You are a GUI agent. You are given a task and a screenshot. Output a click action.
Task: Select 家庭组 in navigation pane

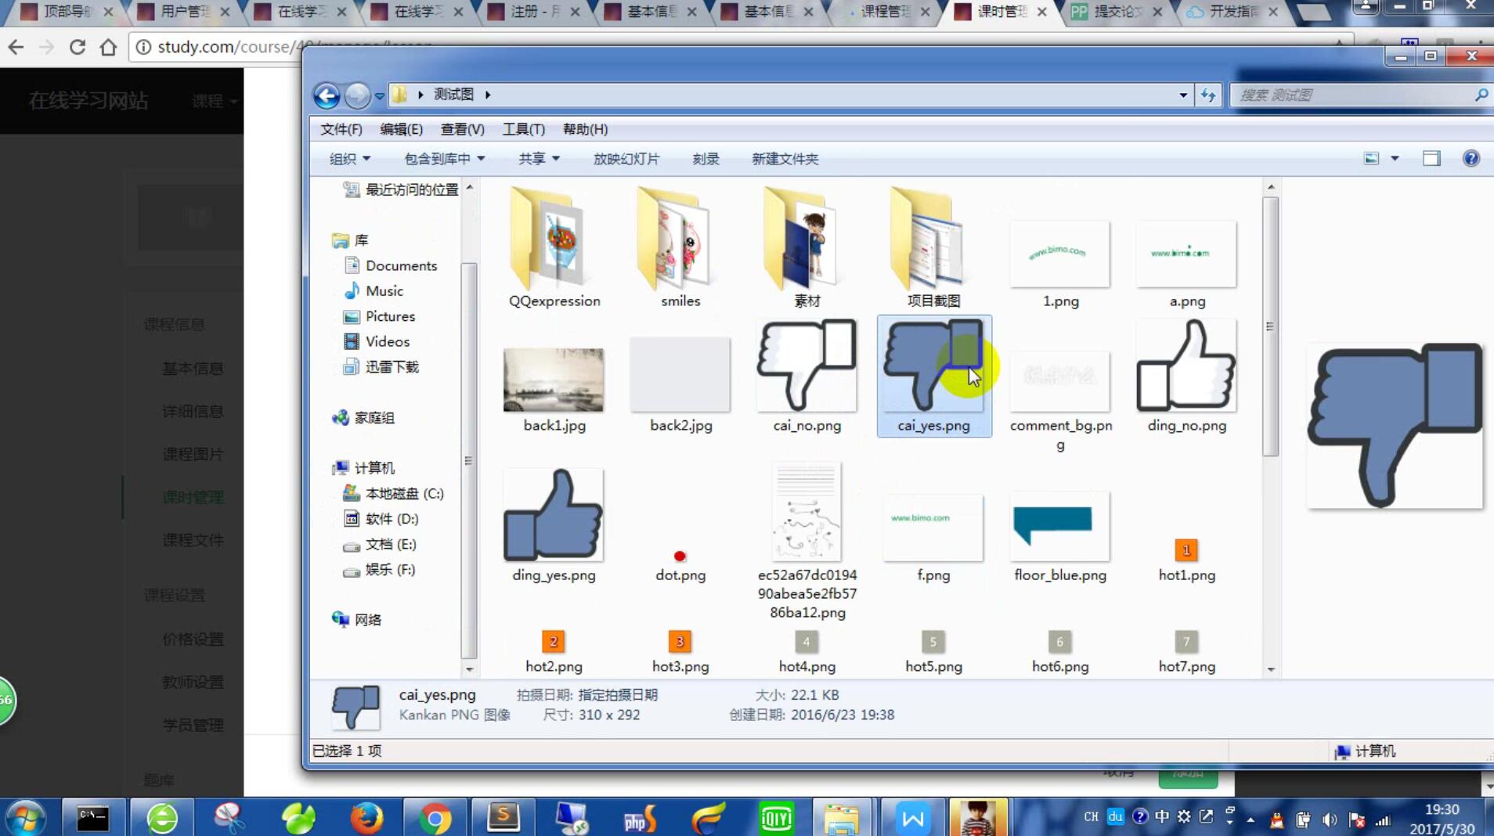point(363,418)
